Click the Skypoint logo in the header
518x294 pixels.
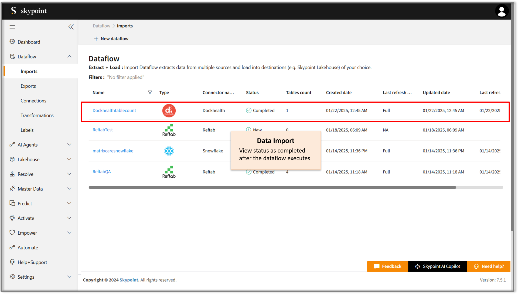(x=29, y=11)
